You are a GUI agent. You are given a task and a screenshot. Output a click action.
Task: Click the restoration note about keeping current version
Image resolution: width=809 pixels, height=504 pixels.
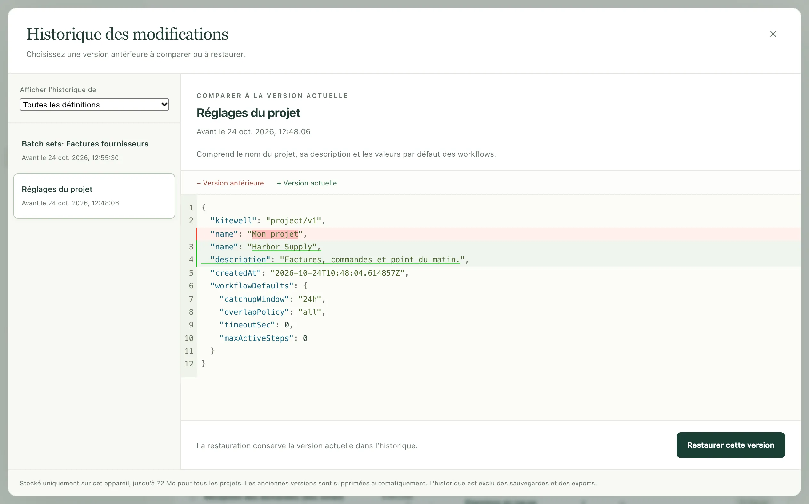(307, 446)
